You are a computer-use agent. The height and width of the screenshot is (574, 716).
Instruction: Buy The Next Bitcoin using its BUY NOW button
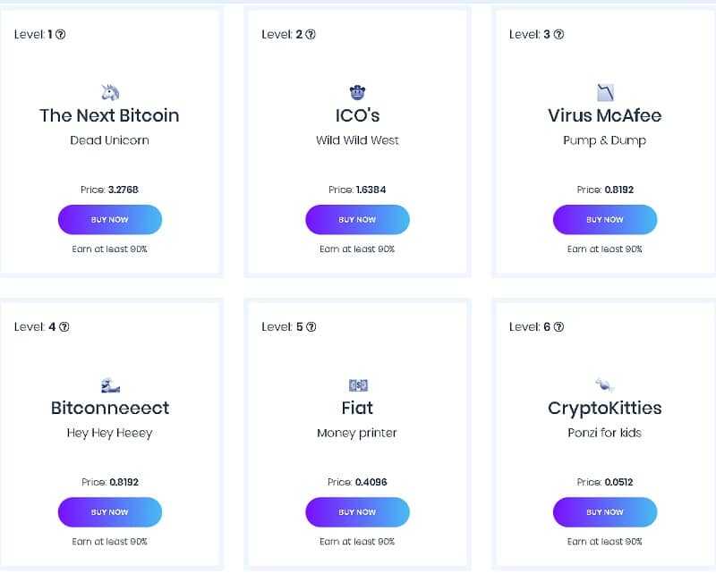pyautogui.click(x=109, y=219)
